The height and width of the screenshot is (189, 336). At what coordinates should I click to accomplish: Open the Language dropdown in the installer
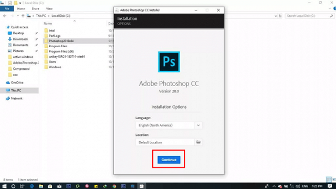pos(198,125)
